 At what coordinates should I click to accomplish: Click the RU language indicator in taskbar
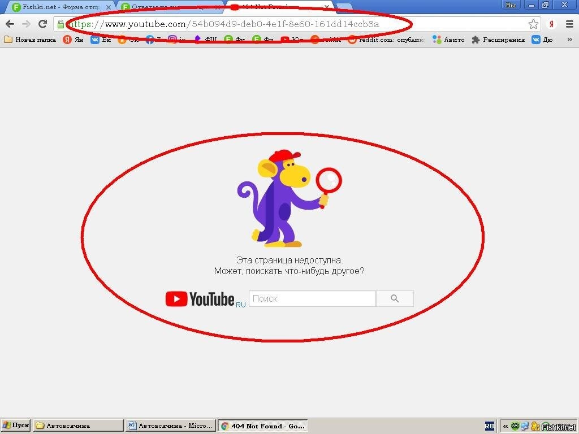[490, 426]
